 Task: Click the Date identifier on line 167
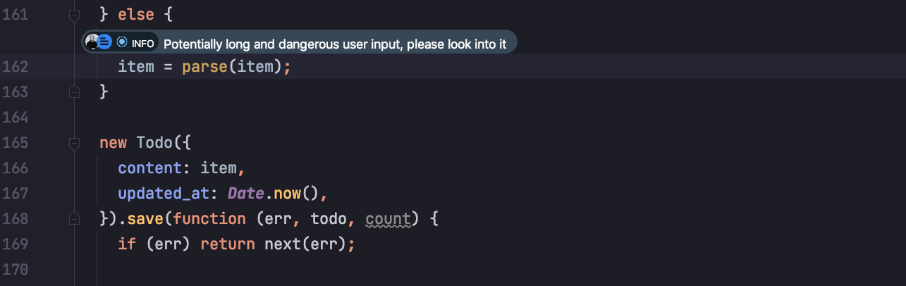(x=245, y=194)
